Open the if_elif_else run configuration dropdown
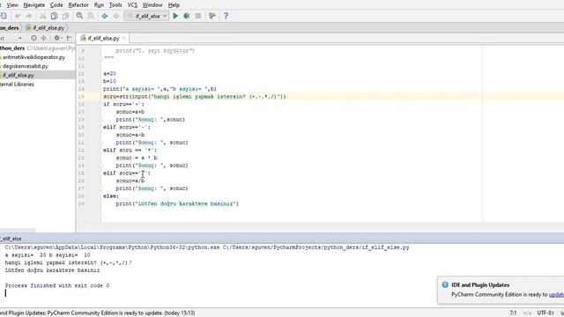 pyautogui.click(x=147, y=16)
